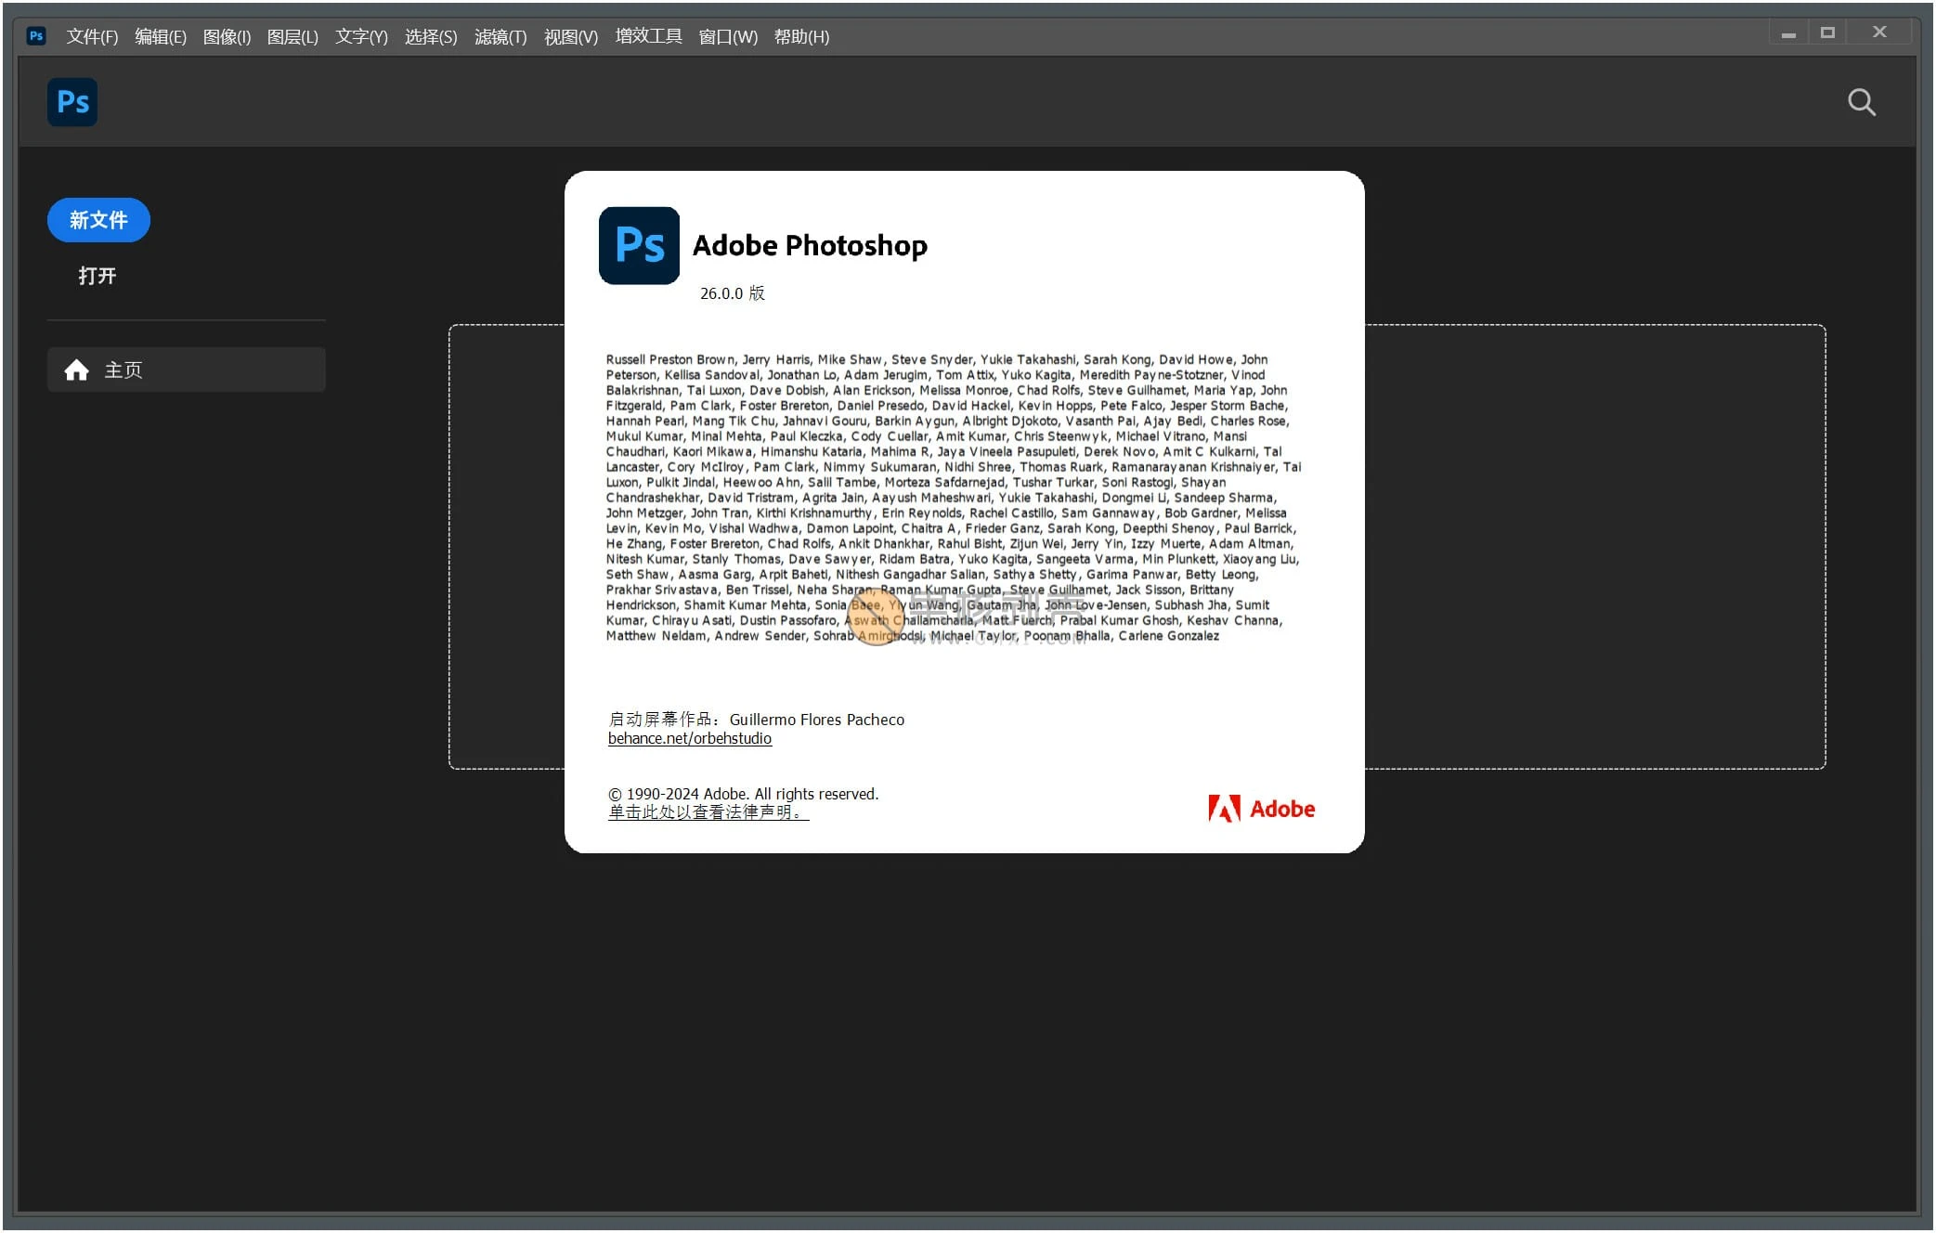Open the search function via the magnifier icon
1936x1233 pixels.
click(x=1861, y=102)
